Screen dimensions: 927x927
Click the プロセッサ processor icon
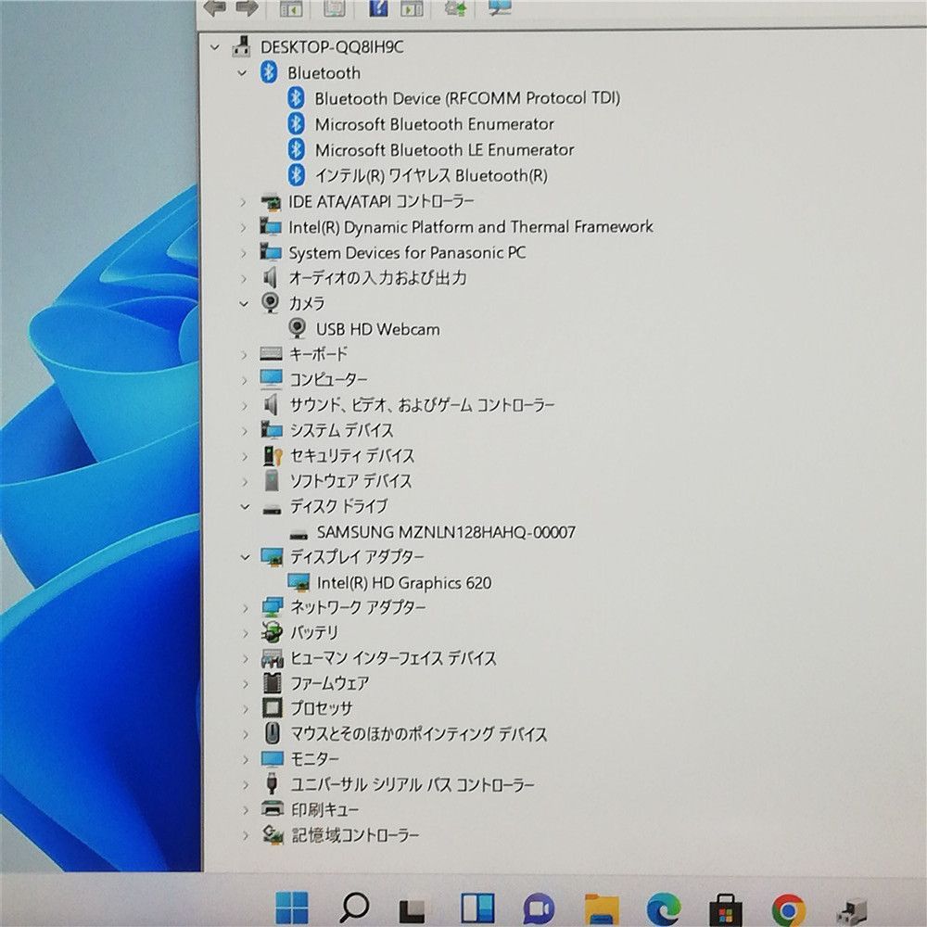273,708
